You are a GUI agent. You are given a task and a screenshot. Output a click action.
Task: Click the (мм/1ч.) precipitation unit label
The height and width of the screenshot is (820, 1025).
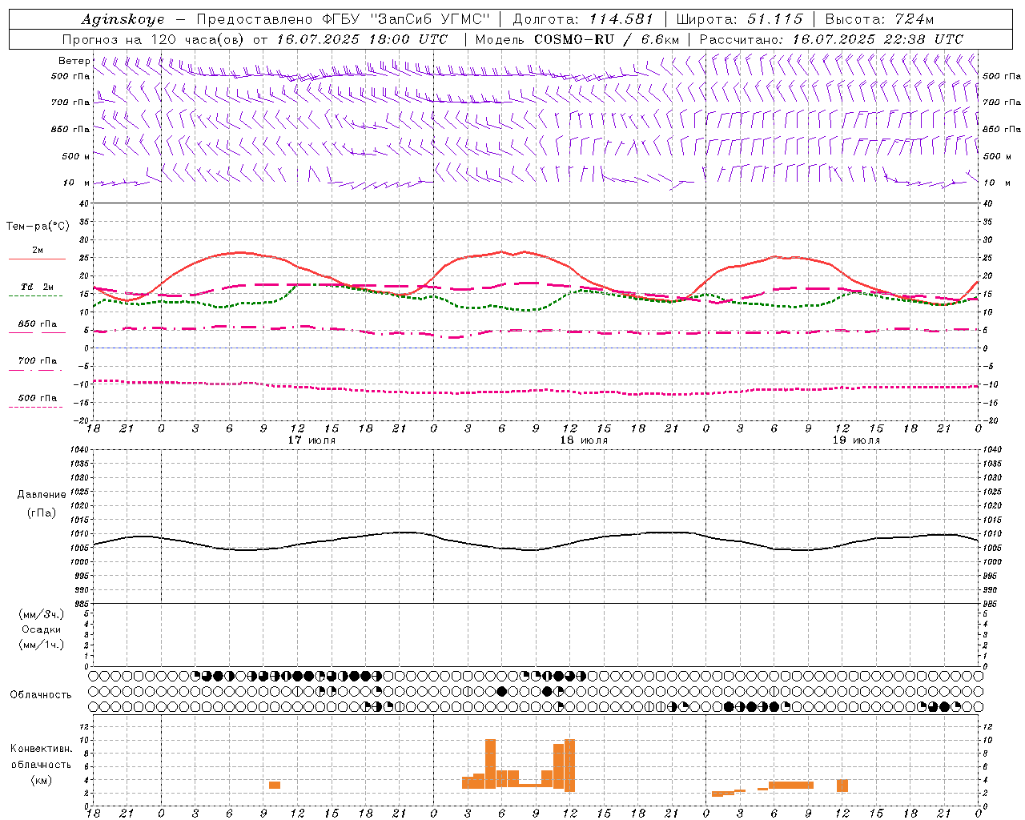point(42,645)
